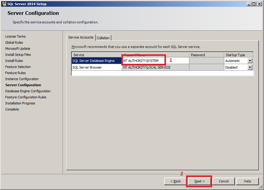Click Install Setup Files step

point(18,55)
